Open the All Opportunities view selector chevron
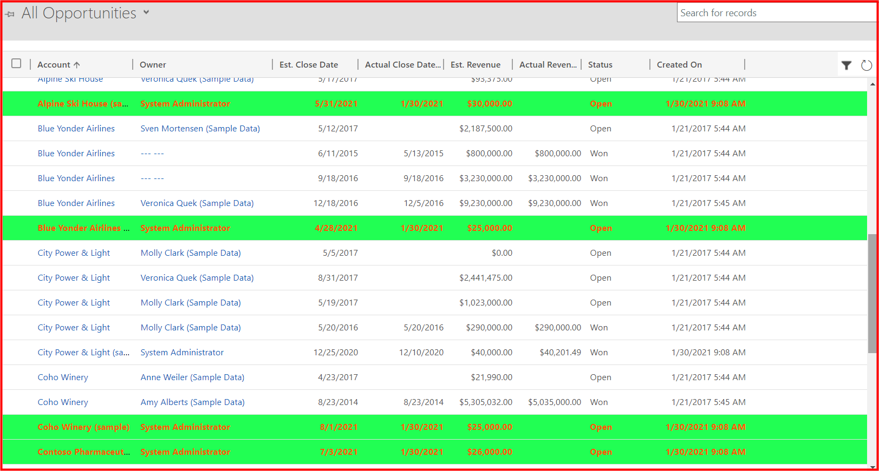The image size is (879, 471). (146, 12)
